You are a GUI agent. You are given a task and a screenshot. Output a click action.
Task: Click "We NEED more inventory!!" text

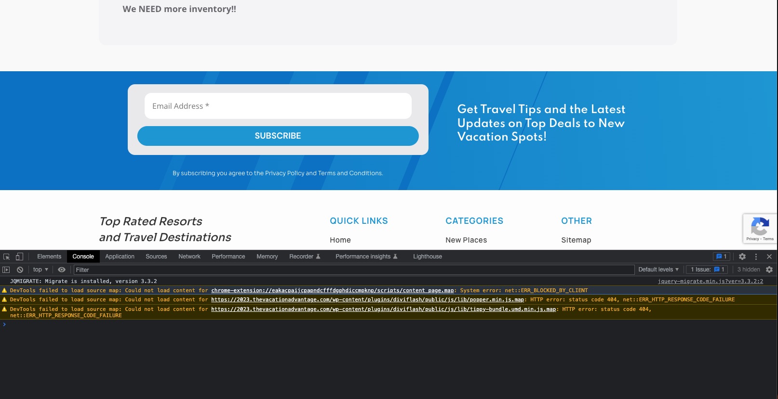(179, 9)
